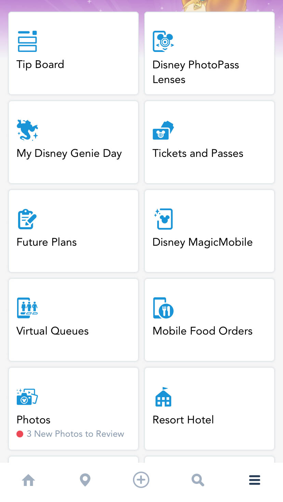Select the Disney MagicMobile text label
The image size is (283, 502).
pos(202,242)
